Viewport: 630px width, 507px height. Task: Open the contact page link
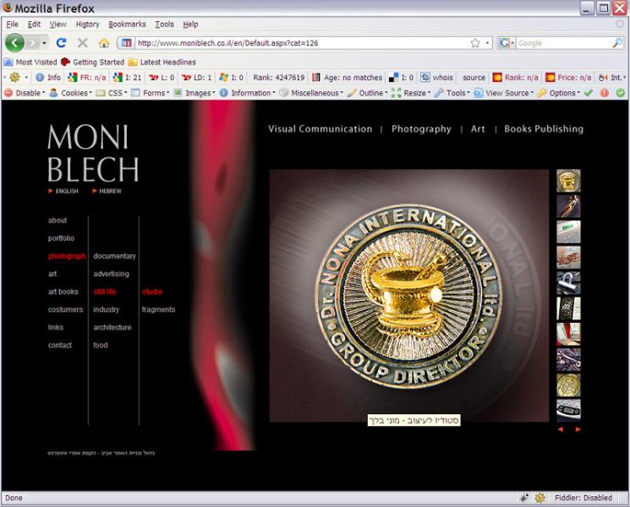click(60, 346)
